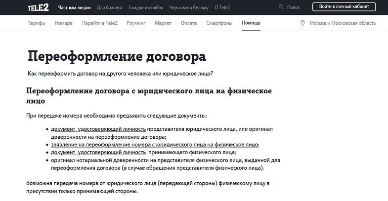
Task: Open заявление на переоформление номера link
Action: (155, 145)
